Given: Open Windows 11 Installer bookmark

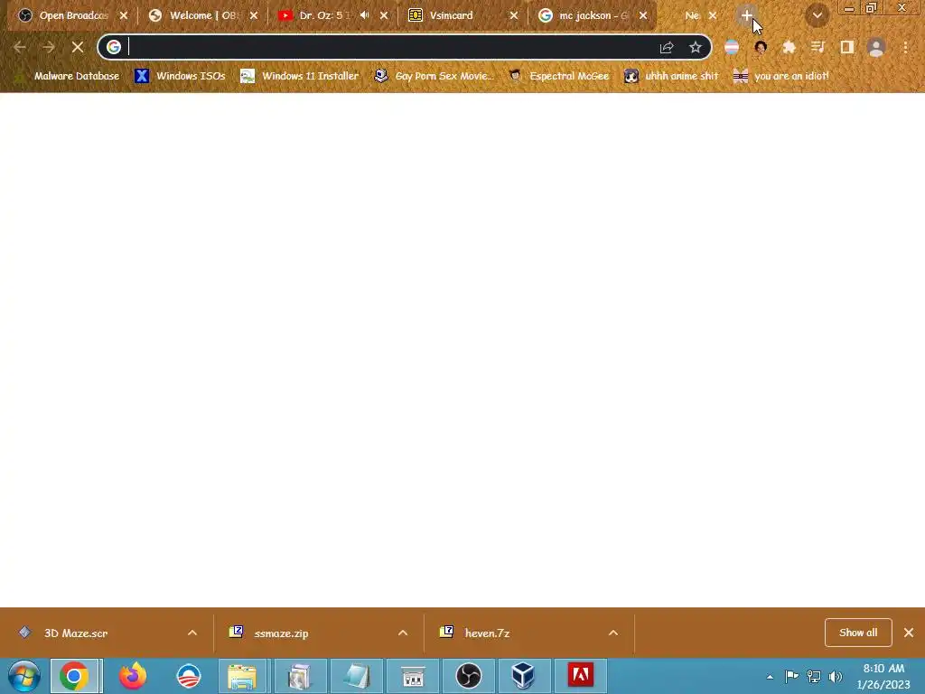Looking at the screenshot, I should [x=300, y=76].
